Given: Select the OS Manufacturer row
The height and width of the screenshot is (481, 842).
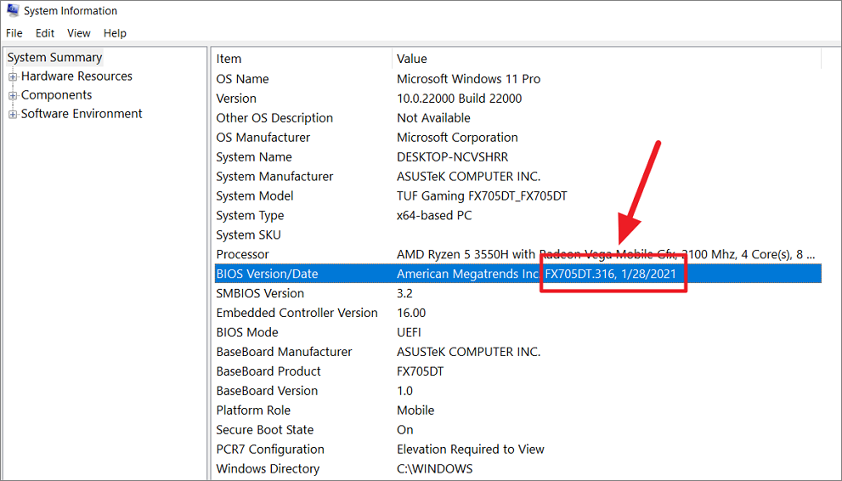Looking at the screenshot, I should point(517,138).
